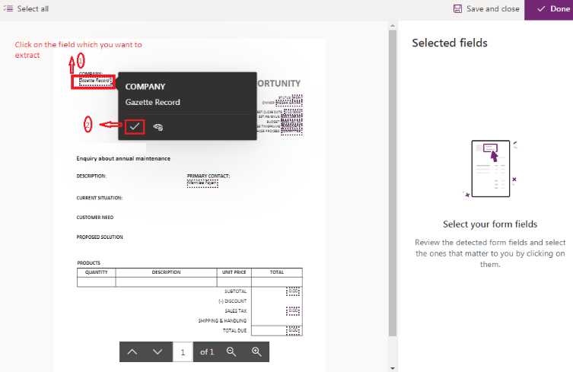Screen dimensions: 573x372
Task: Select the SALES TAX 0.00 detected field
Action: tap(293, 311)
